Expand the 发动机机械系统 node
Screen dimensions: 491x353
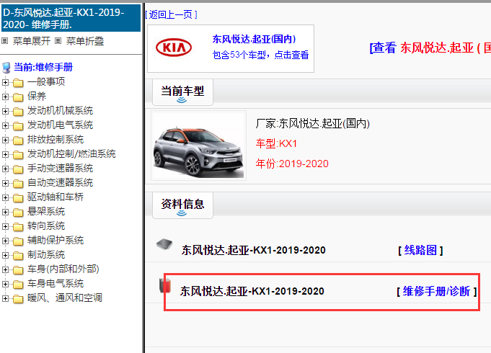[x=5, y=111]
